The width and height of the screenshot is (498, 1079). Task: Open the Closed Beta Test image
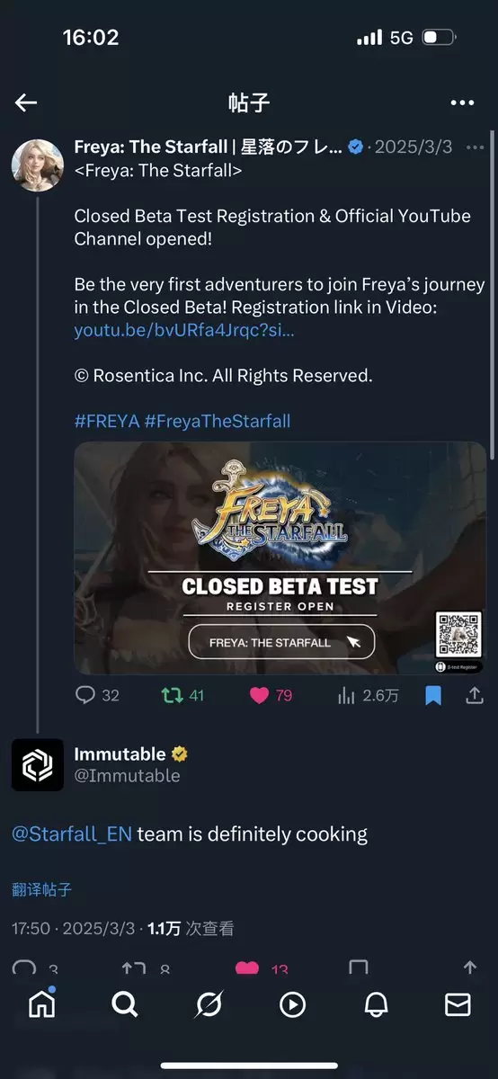coord(280,557)
